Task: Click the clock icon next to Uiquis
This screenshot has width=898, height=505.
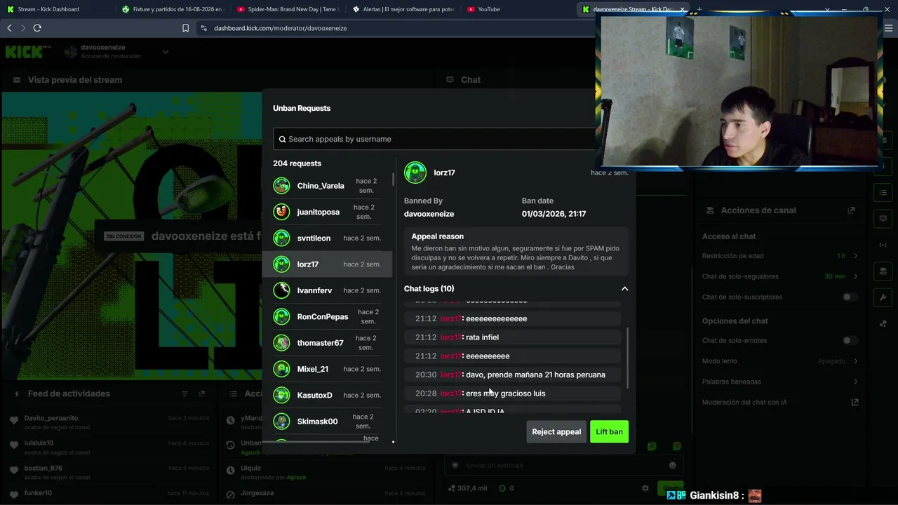Action: click(x=230, y=471)
